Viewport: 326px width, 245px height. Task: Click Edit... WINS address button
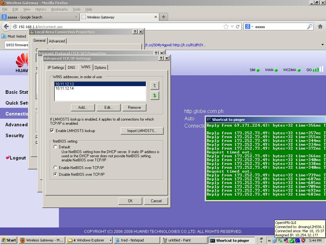(109, 108)
